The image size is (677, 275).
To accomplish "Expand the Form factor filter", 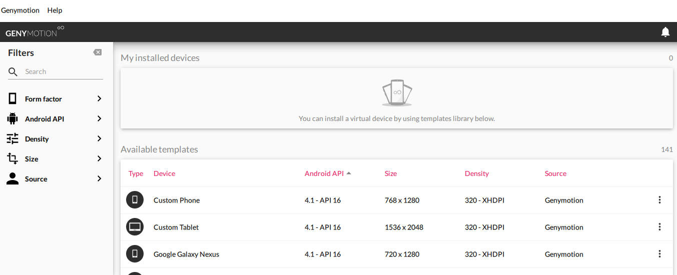I will [x=99, y=99].
